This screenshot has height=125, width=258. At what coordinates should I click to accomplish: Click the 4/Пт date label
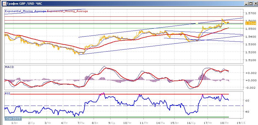coord(64,123)
